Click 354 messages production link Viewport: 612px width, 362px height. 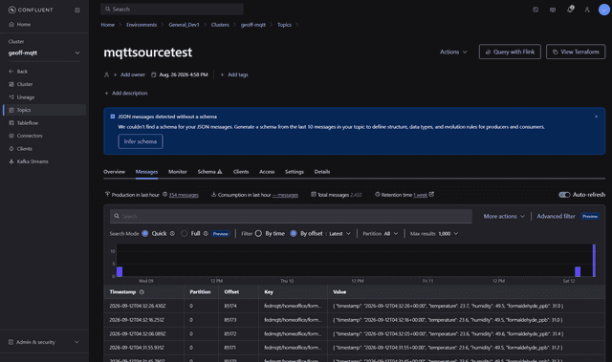pos(184,195)
